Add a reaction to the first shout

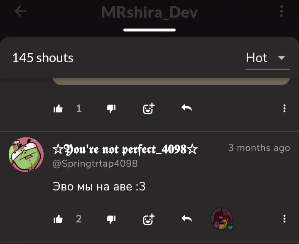149,109
